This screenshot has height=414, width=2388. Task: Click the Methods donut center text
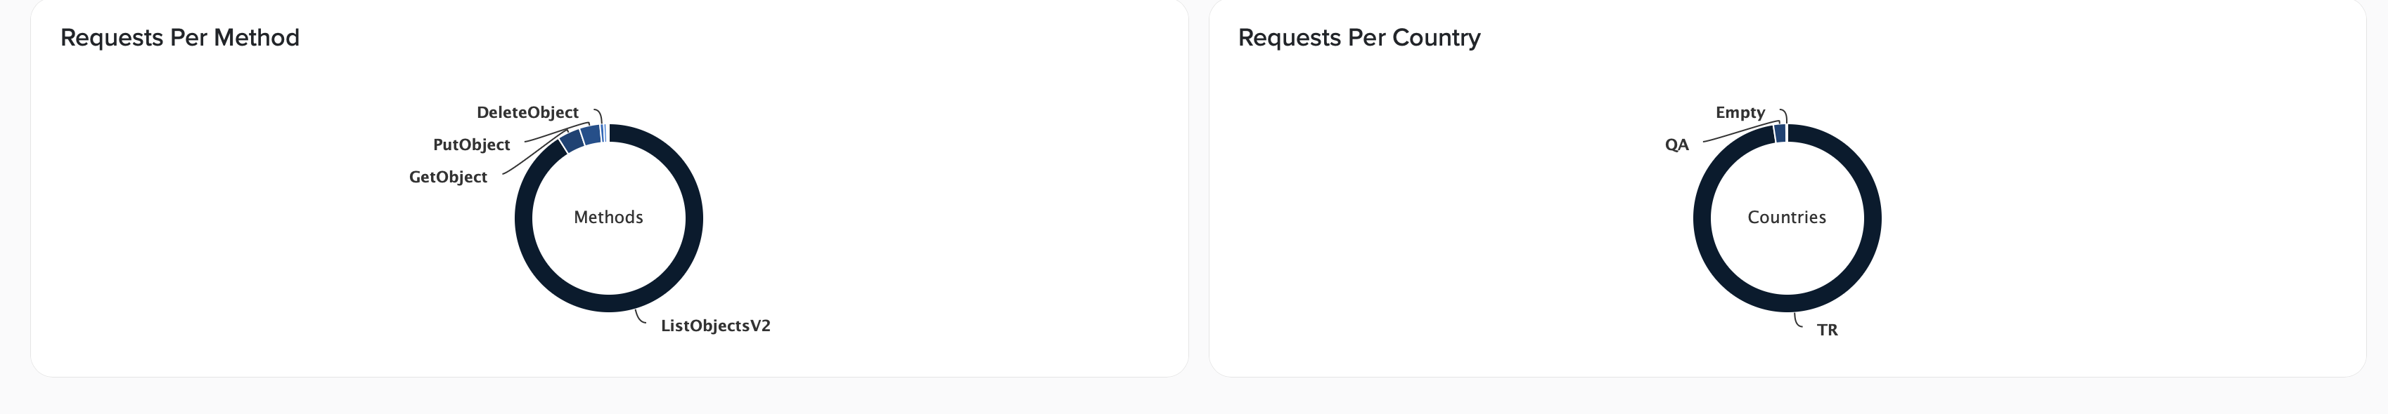[608, 218]
